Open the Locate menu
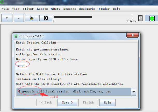This screenshot has height=112, width=158. (42, 9)
